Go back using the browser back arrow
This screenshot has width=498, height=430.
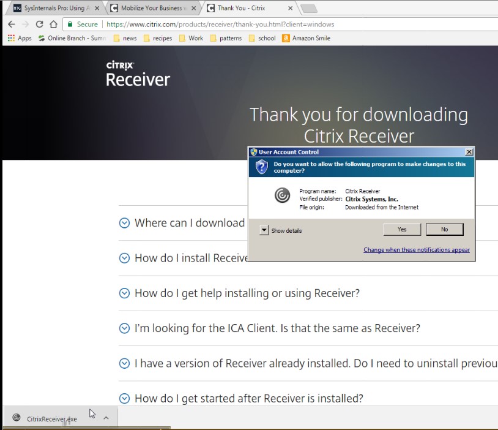12,24
